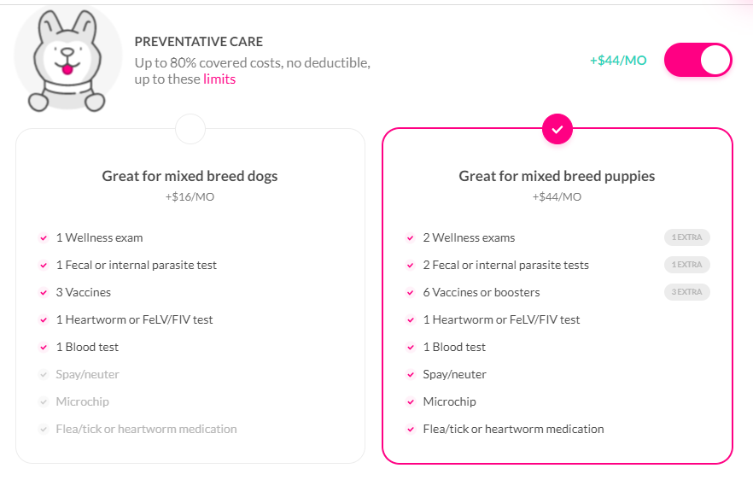The height and width of the screenshot is (480, 753).
Task: Click check beside puppies Flea/tick medication
Action: click(411, 430)
